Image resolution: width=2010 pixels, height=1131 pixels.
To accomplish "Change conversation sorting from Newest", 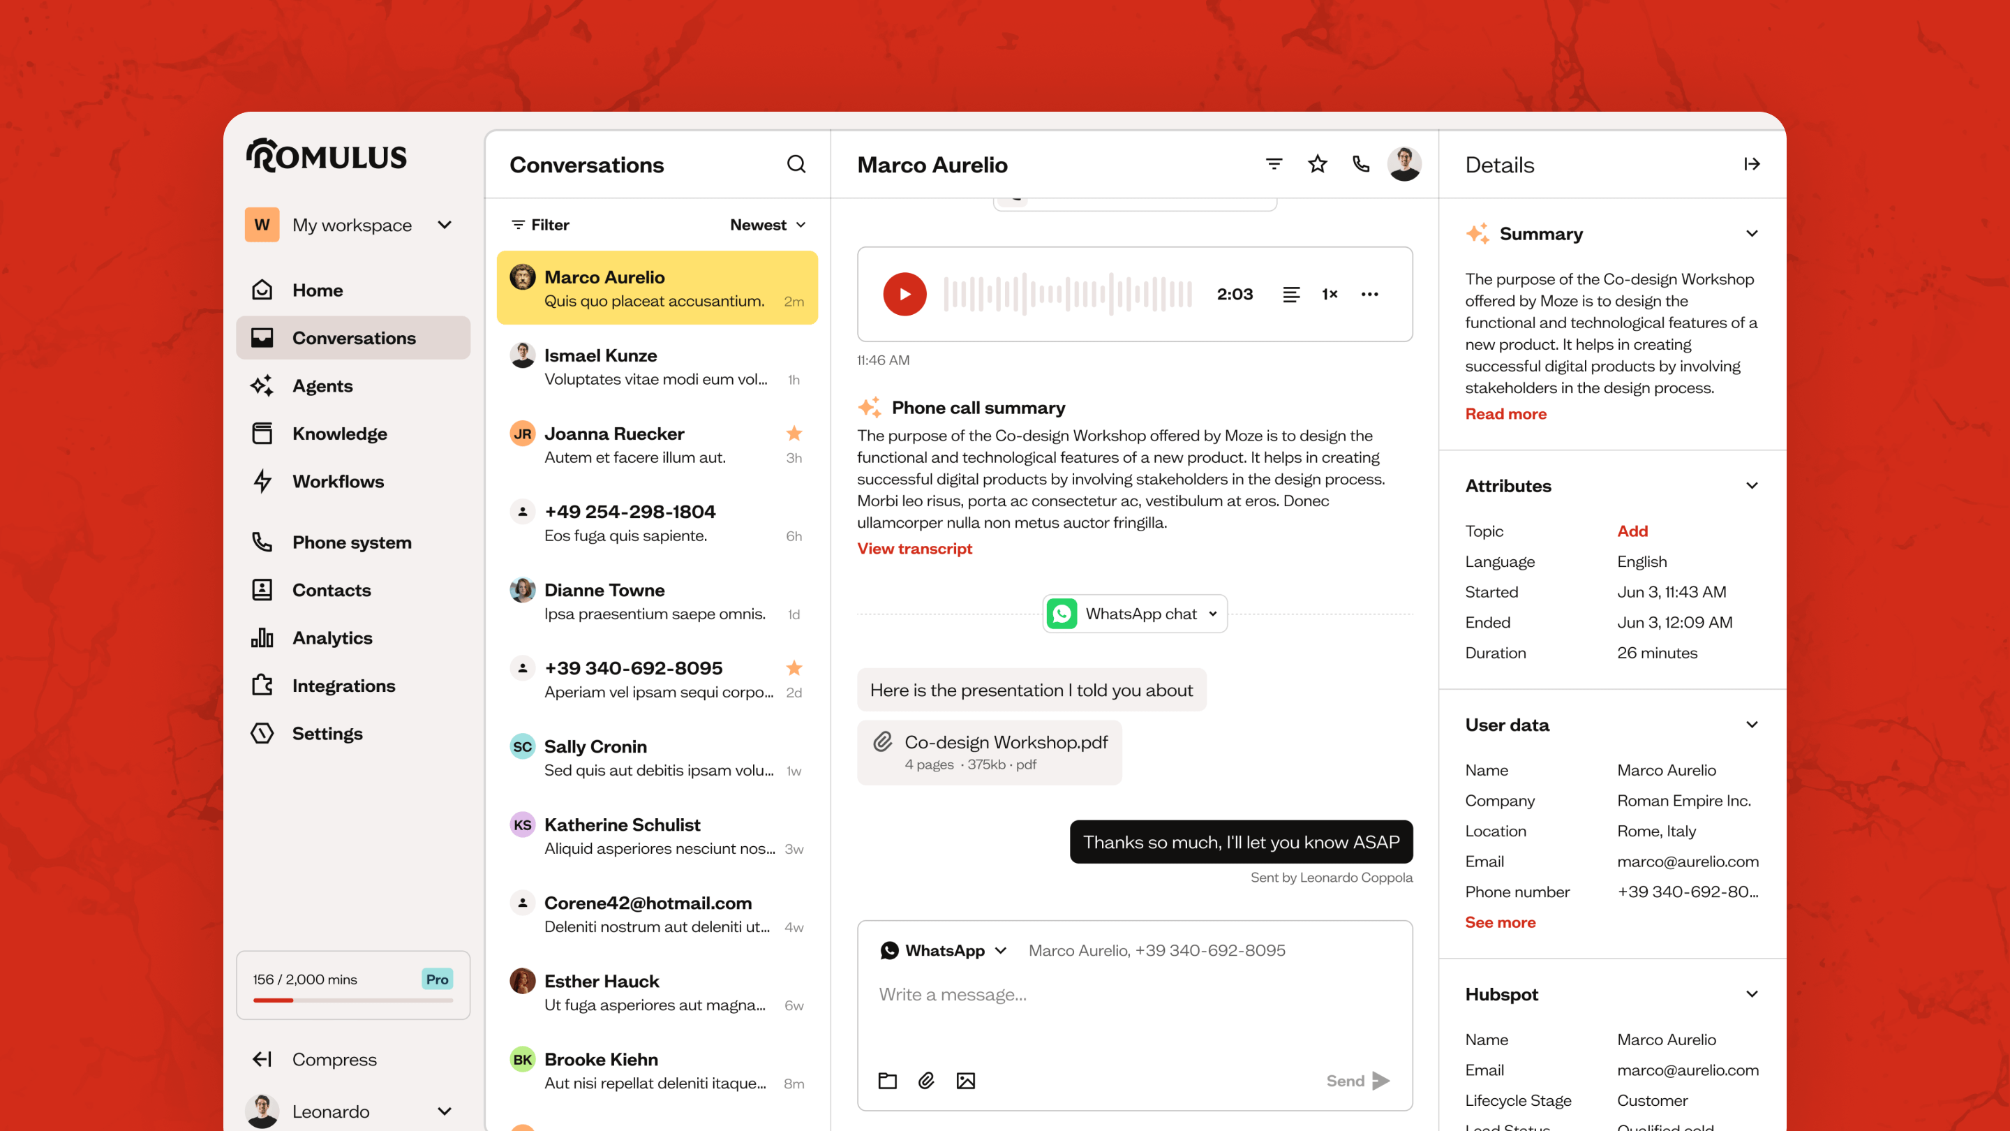I will pyautogui.click(x=768, y=225).
